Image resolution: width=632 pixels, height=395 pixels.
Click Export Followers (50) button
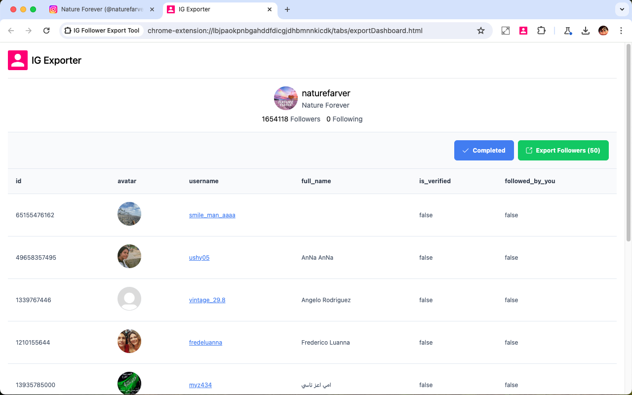coord(563,151)
